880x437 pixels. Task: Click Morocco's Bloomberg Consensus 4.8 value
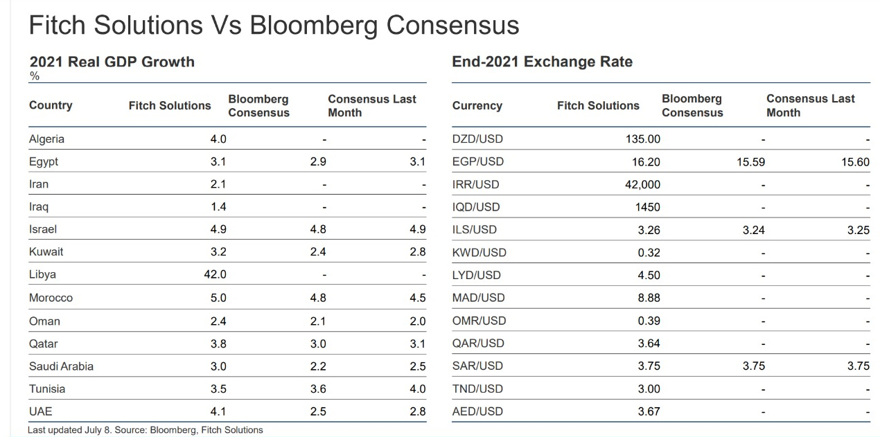[x=318, y=298]
